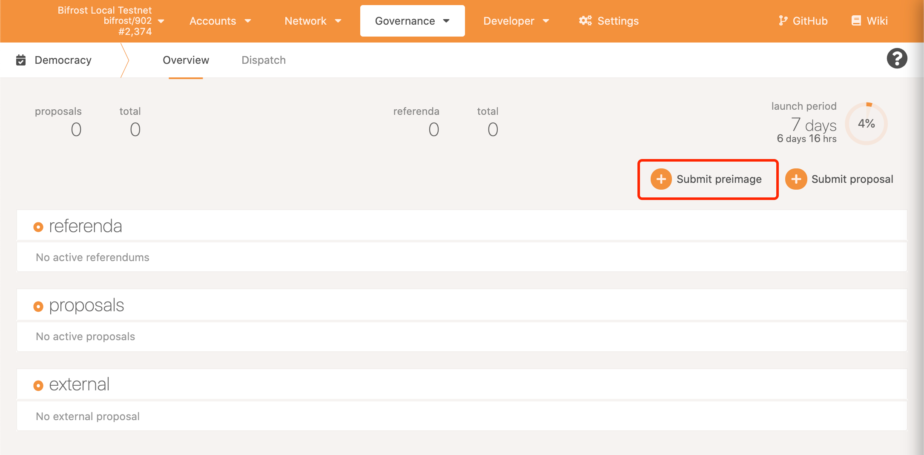924x455 pixels.
Task: Click the Settings gears icon
Action: point(585,20)
